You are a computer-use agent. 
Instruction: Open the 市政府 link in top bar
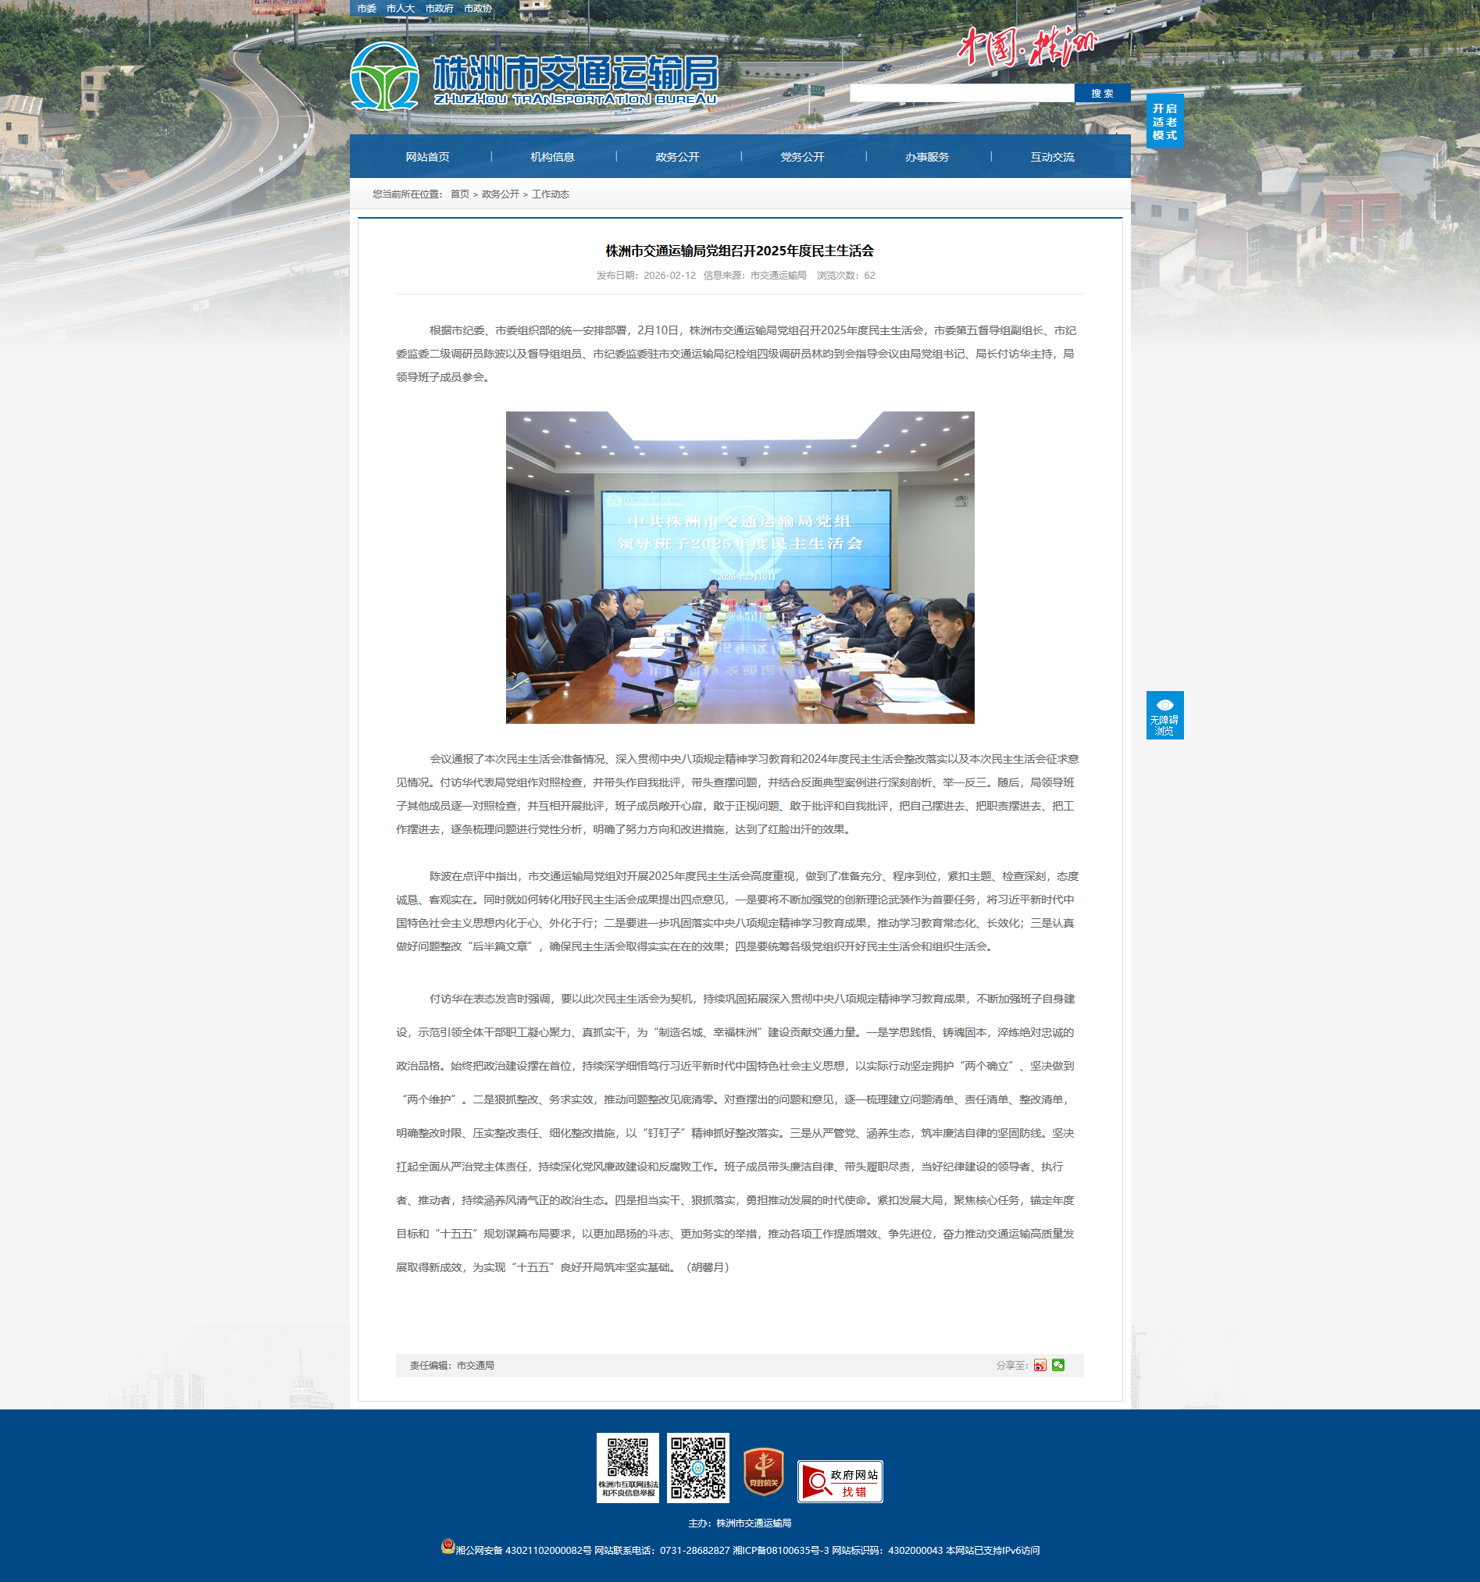[x=439, y=9]
